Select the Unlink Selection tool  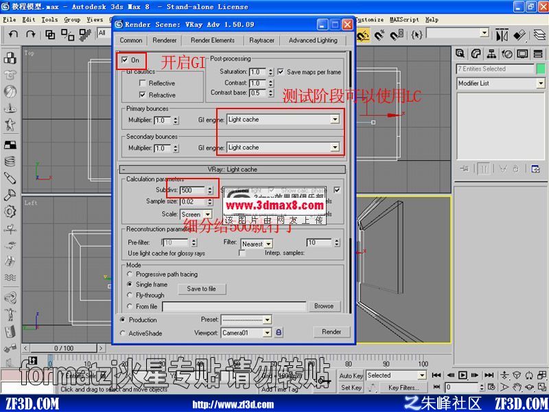point(67,34)
